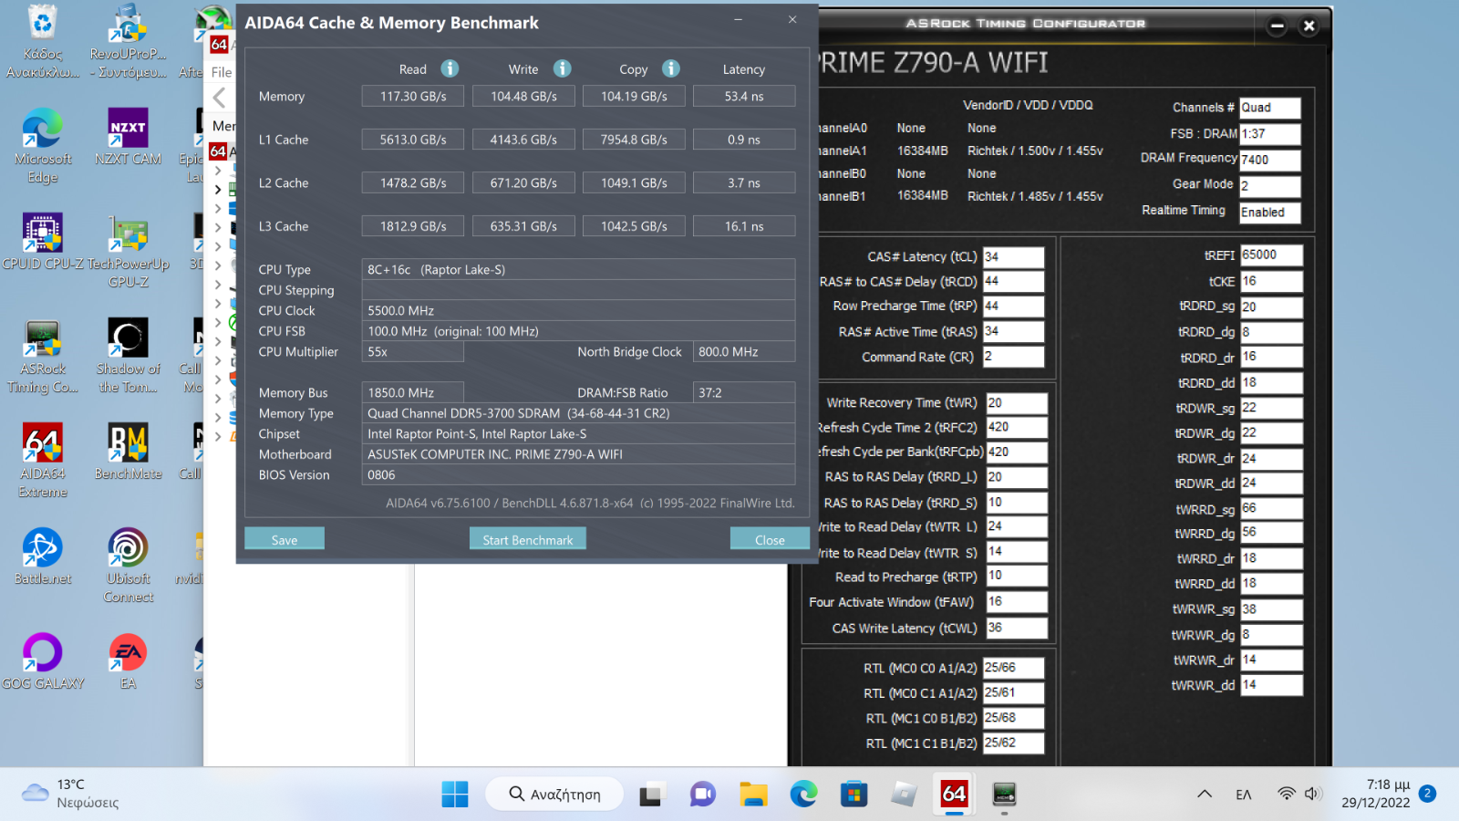
Task: Click Memory read value 117.30 GB/s
Action: click(413, 96)
